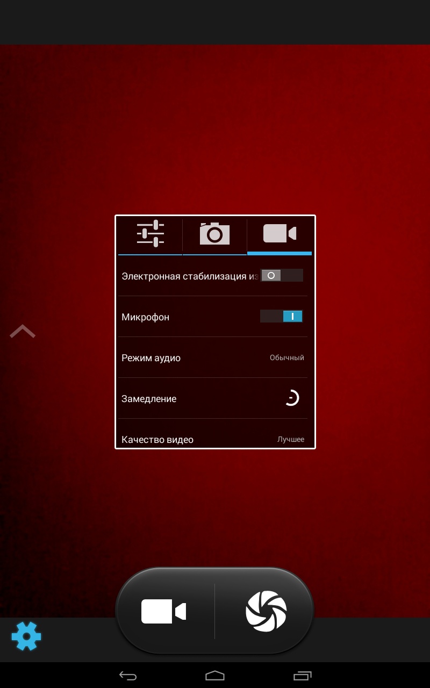Open the recent apps navigation icon
This screenshot has width=430, height=688.
[x=302, y=675]
